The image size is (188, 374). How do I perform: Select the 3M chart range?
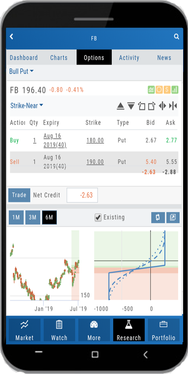(33, 218)
